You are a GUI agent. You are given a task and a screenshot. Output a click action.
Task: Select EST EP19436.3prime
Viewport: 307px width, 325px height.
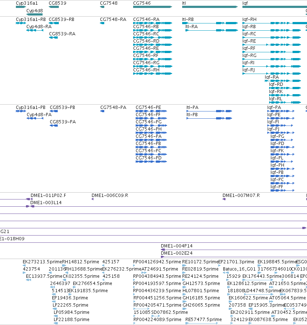click(53, 302)
